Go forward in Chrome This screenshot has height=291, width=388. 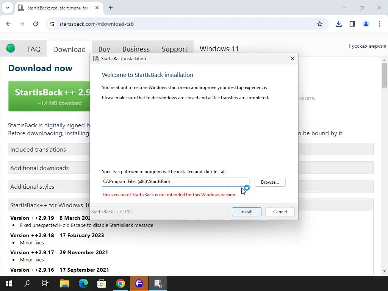tap(22, 24)
